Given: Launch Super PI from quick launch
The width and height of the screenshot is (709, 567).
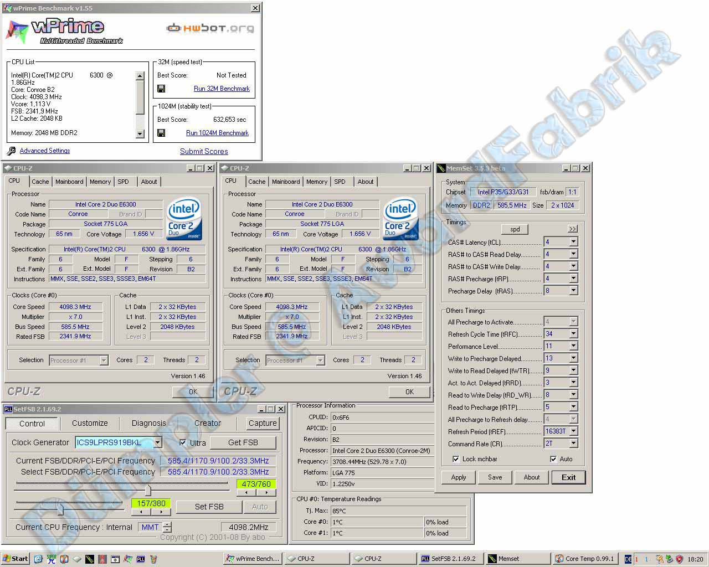Looking at the screenshot, I should (x=52, y=559).
